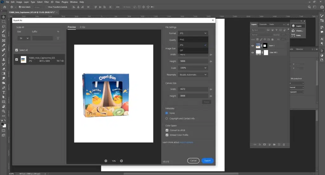
Task: Select the Gradient tool
Action: click(3, 74)
